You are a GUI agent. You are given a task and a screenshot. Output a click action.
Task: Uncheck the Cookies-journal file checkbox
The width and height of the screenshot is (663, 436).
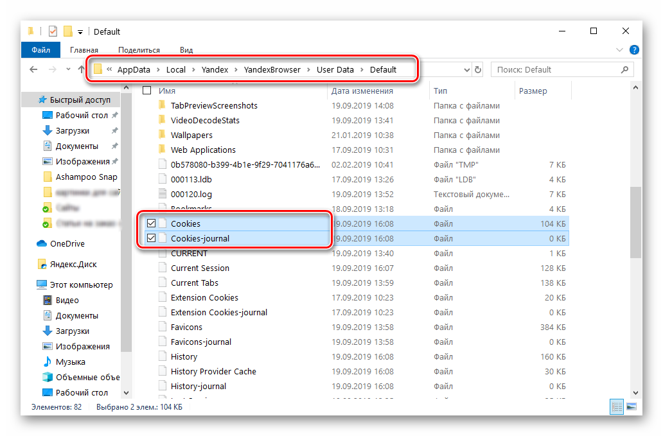click(151, 238)
